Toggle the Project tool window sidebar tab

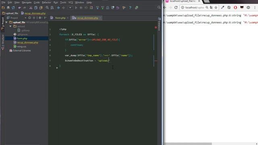tap(3, 24)
